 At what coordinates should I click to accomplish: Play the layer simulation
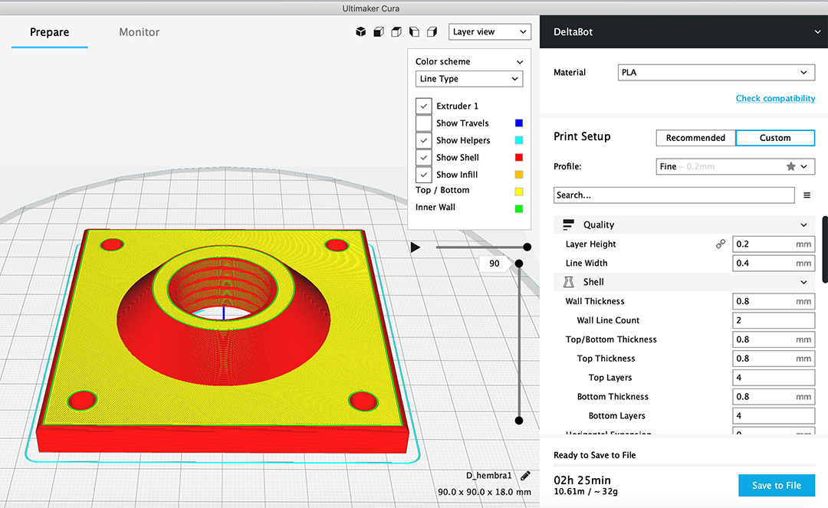(x=416, y=247)
